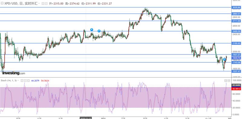Click the low value 低=2311.99
The image size is (242, 119).
tap(89, 4)
